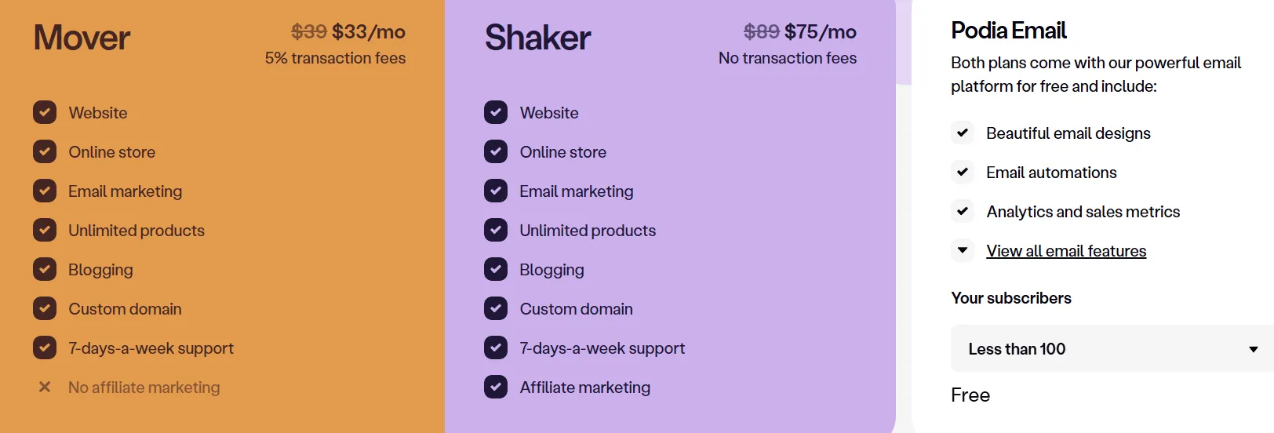Screen dimensions: 1274x433
Task: Click the Podia Email heading
Action: click(x=1008, y=31)
